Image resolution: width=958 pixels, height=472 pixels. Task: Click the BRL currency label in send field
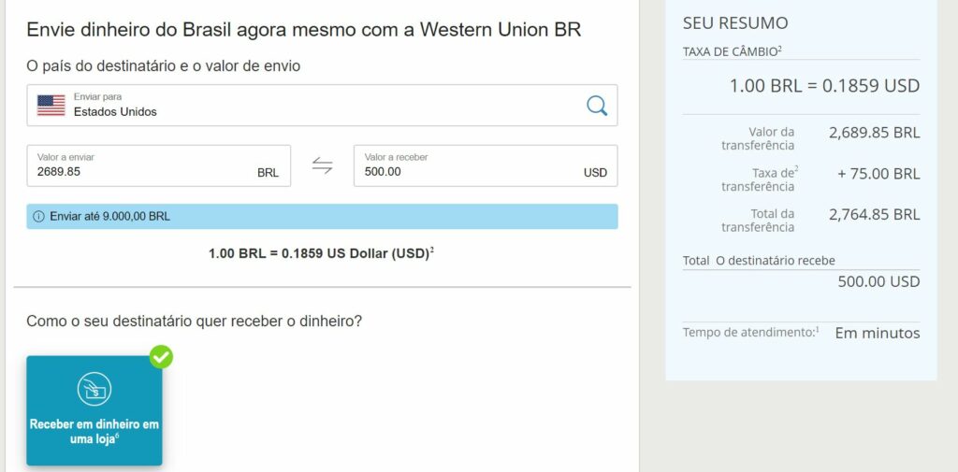[x=268, y=173]
